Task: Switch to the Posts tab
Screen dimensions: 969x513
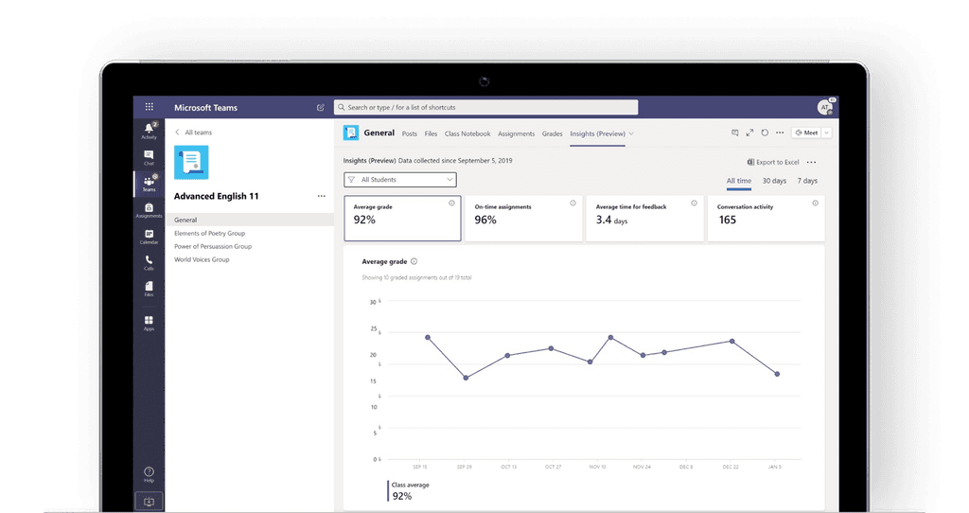Action: [x=409, y=133]
